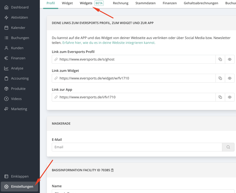Click the Einstellungen gear icon
236x193 pixels.
6,186
